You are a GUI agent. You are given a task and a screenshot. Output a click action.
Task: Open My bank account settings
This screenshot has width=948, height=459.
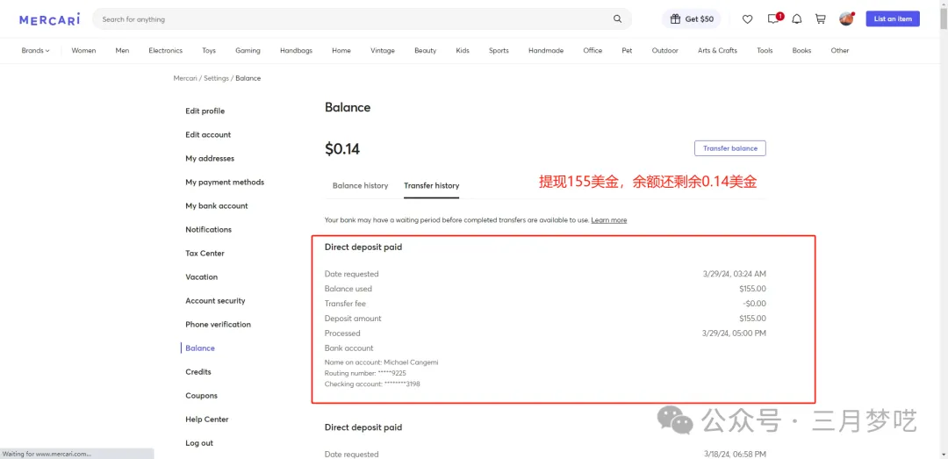pyautogui.click(x=217, y=206)
